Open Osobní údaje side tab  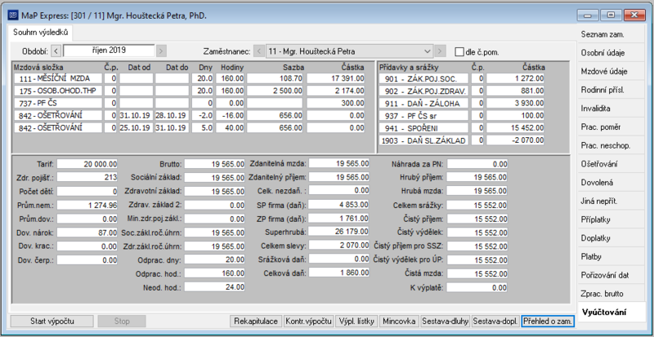point(611,53)
